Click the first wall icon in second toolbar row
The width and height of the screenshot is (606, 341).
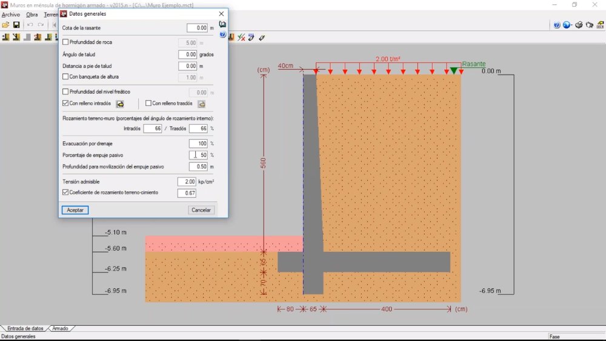pos(5,37)
